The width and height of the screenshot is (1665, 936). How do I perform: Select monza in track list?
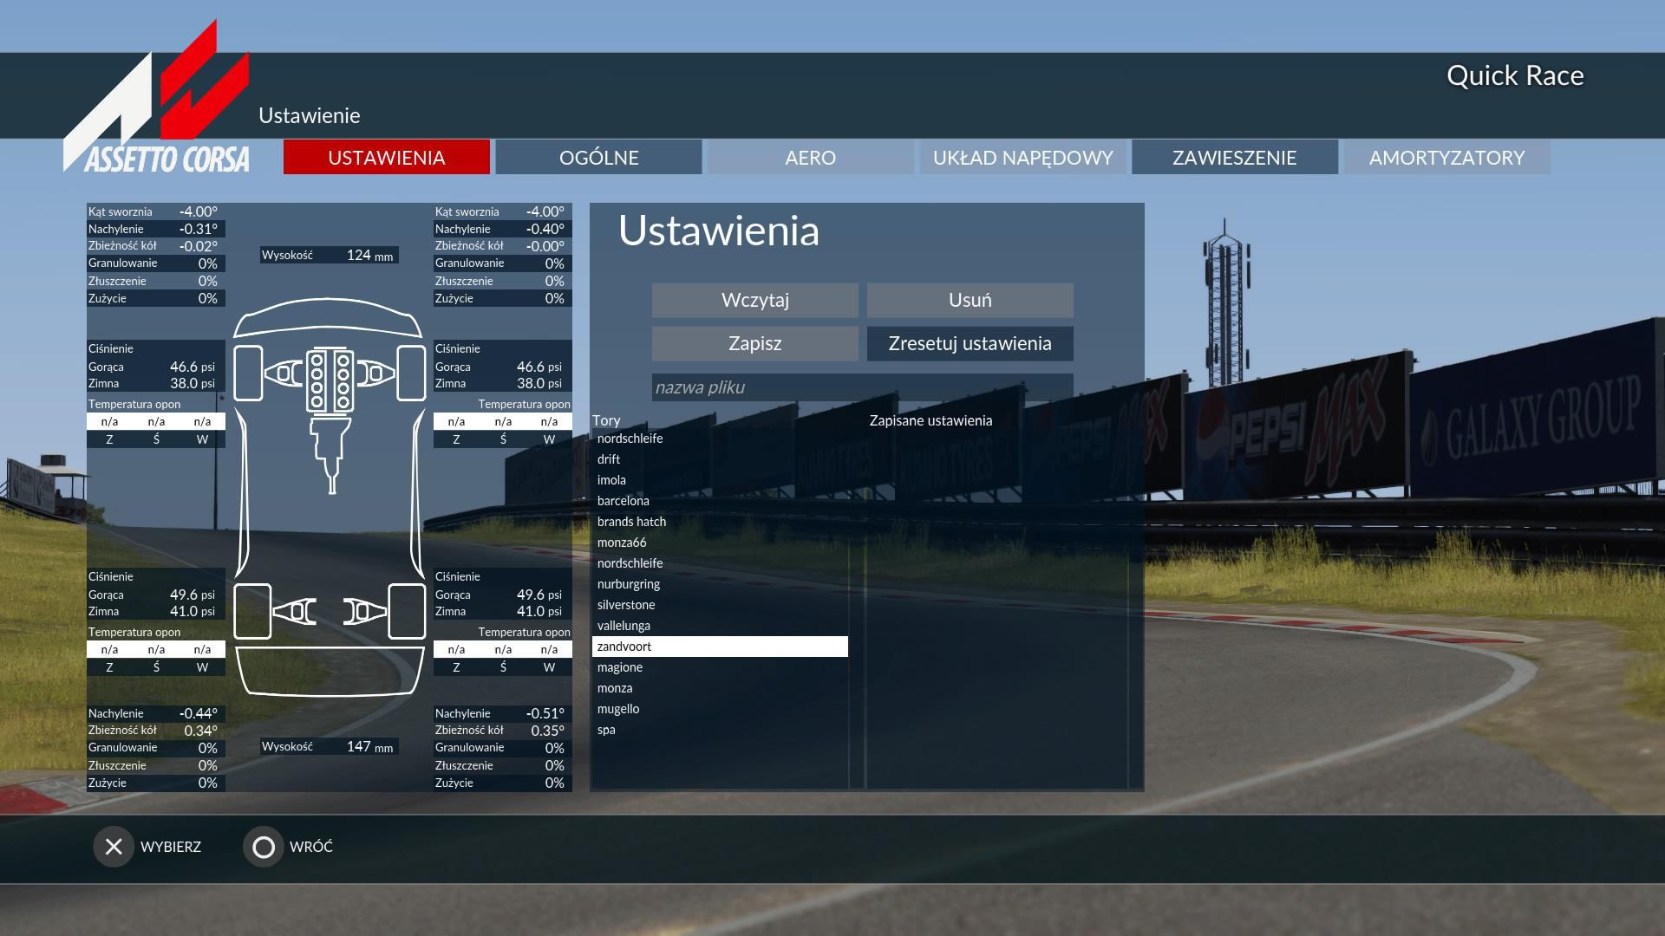(720, 688)
